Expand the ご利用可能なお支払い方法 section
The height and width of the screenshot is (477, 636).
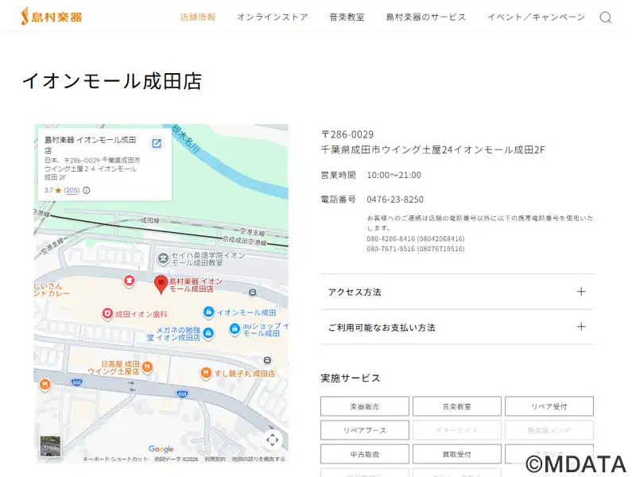(x=457, y=328)
